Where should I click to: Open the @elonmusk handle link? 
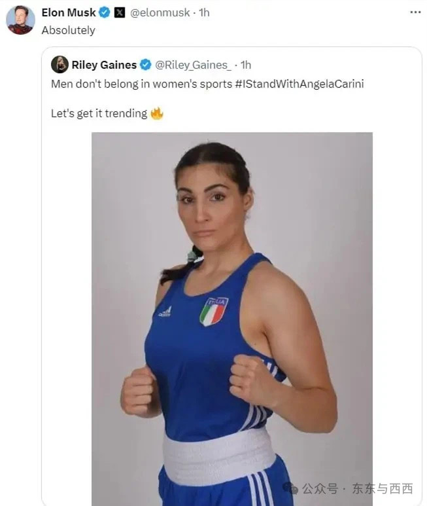pos(160,12)
